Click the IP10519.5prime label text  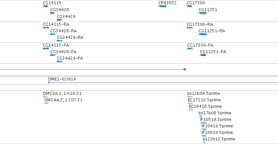[216, 120]
